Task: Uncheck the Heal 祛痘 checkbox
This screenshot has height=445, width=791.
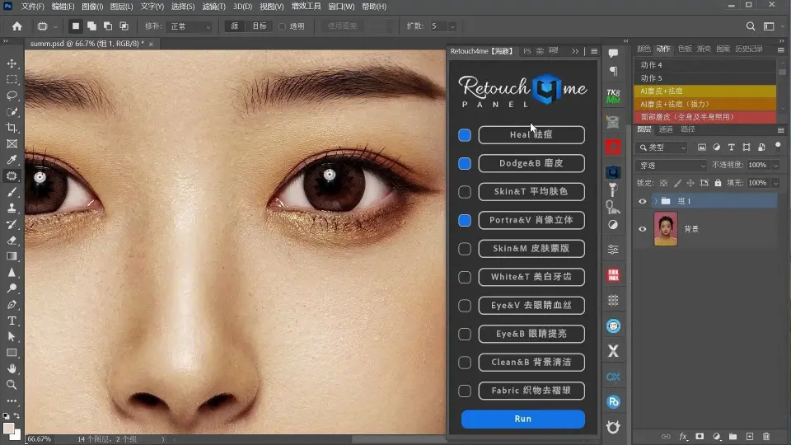Action: pos(465,135)
